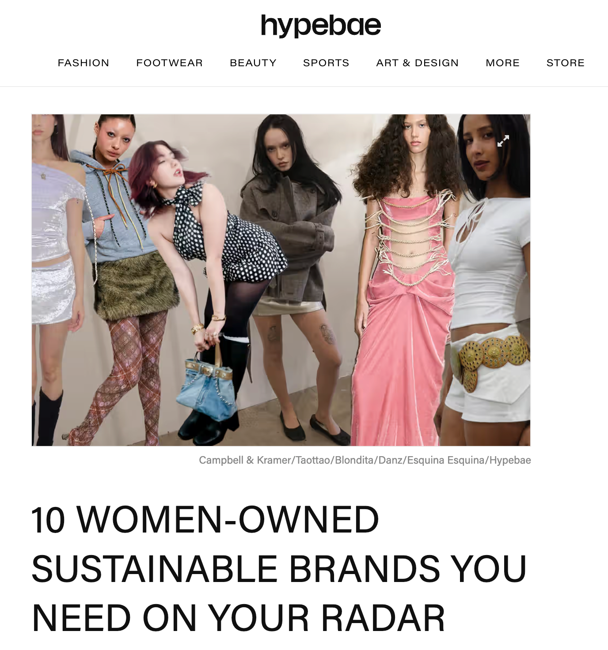Screen dimensions: 608x650
Task: Select Beauty in the navigation bar
Action: [x=253, y=63]
